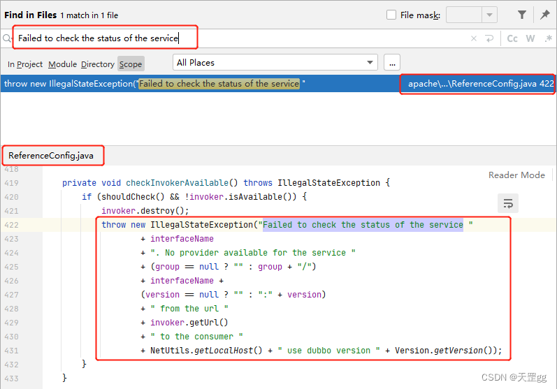Click the ReferenceConfig.java preview file name
557x389 pixels.
click(x=51, y=156)
